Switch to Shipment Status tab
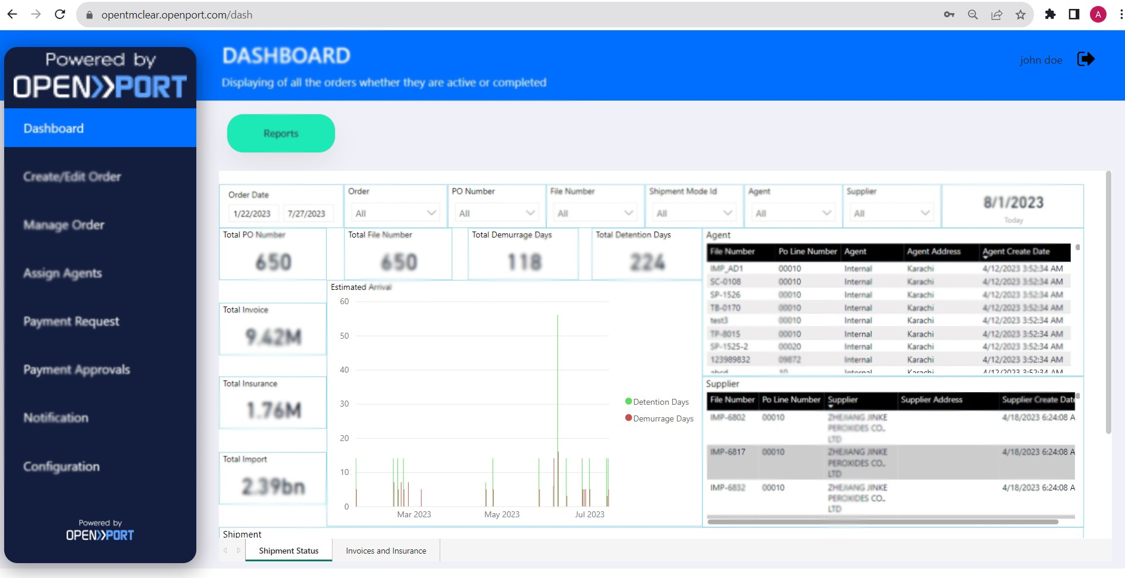The height and width of the screenshot is (578, 1125). [289, 551]
